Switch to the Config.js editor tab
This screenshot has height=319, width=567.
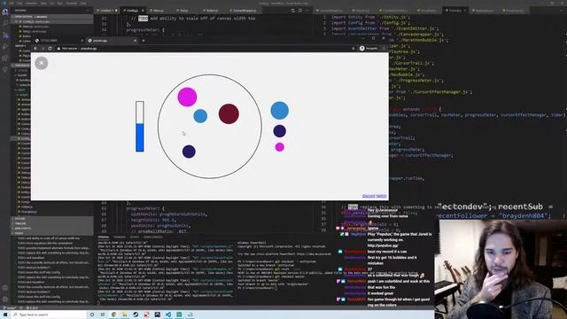coord(132,11)
